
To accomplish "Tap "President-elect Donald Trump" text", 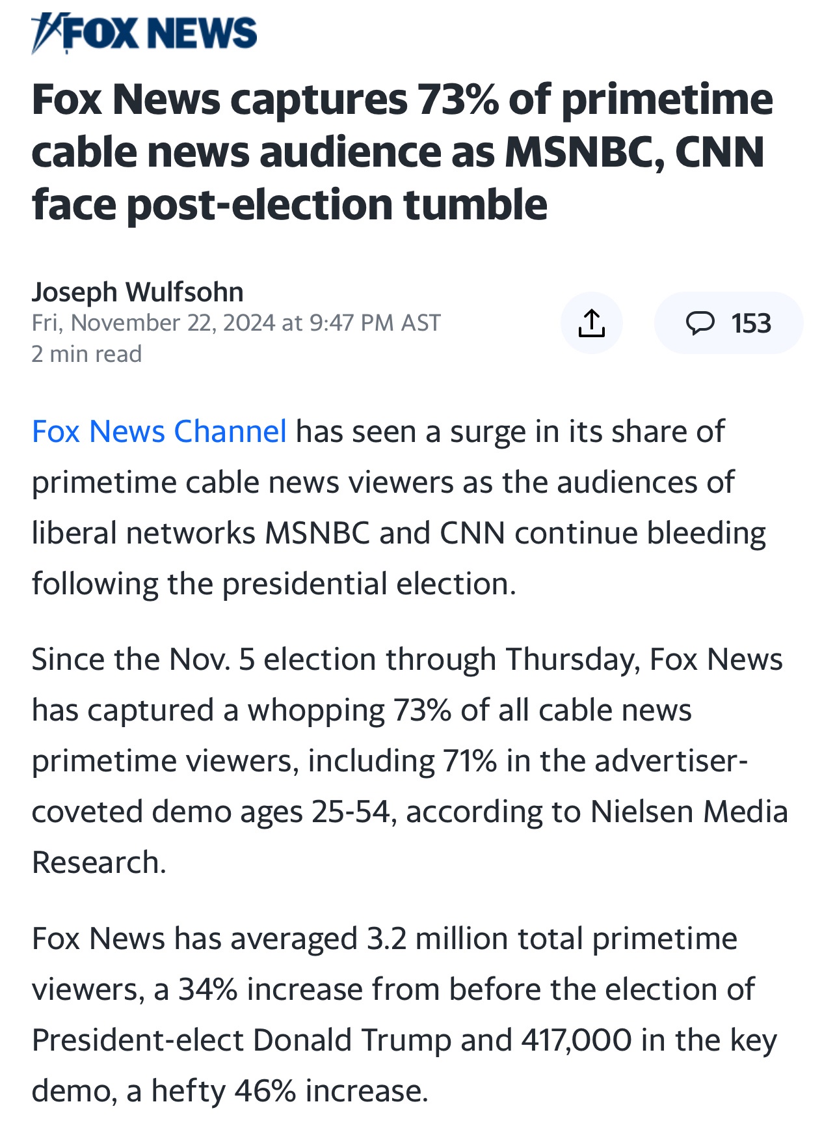I will [x=241, y=1040].
